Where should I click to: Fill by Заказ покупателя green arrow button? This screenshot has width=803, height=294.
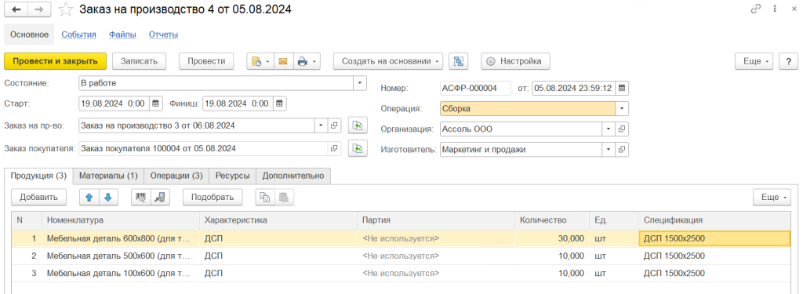click(x=358, y=148)
